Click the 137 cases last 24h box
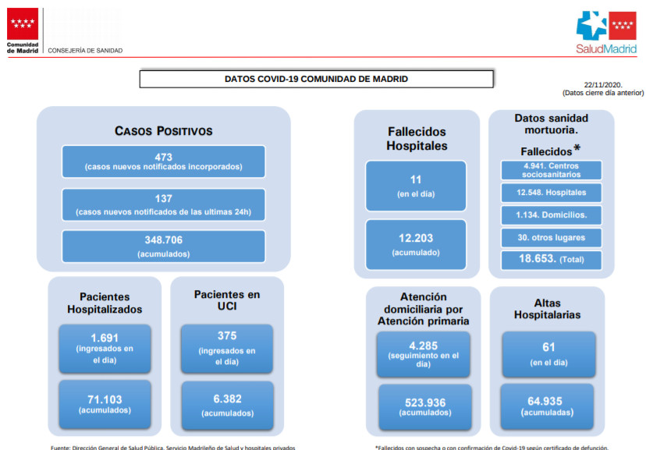The width and height of the screenshot is (646, 450). (x=164, y=205)
